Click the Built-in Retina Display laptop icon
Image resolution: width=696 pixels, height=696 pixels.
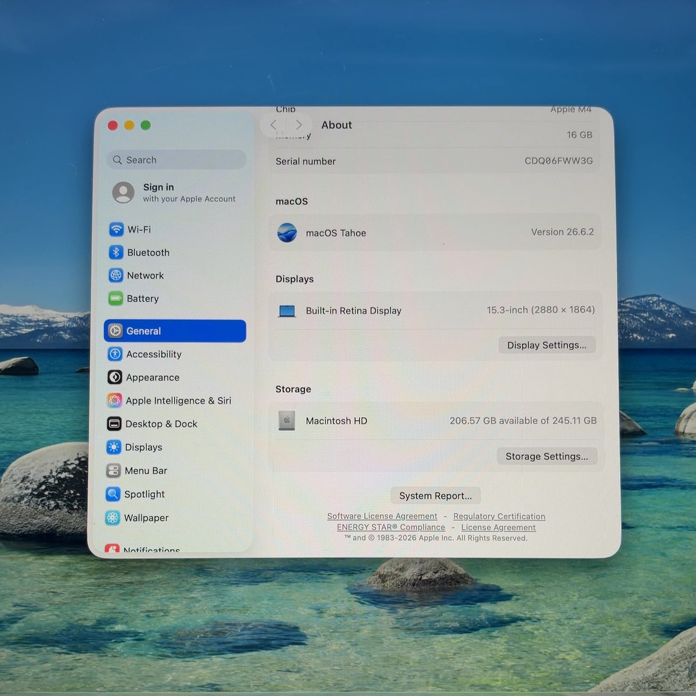click(287, 311)
